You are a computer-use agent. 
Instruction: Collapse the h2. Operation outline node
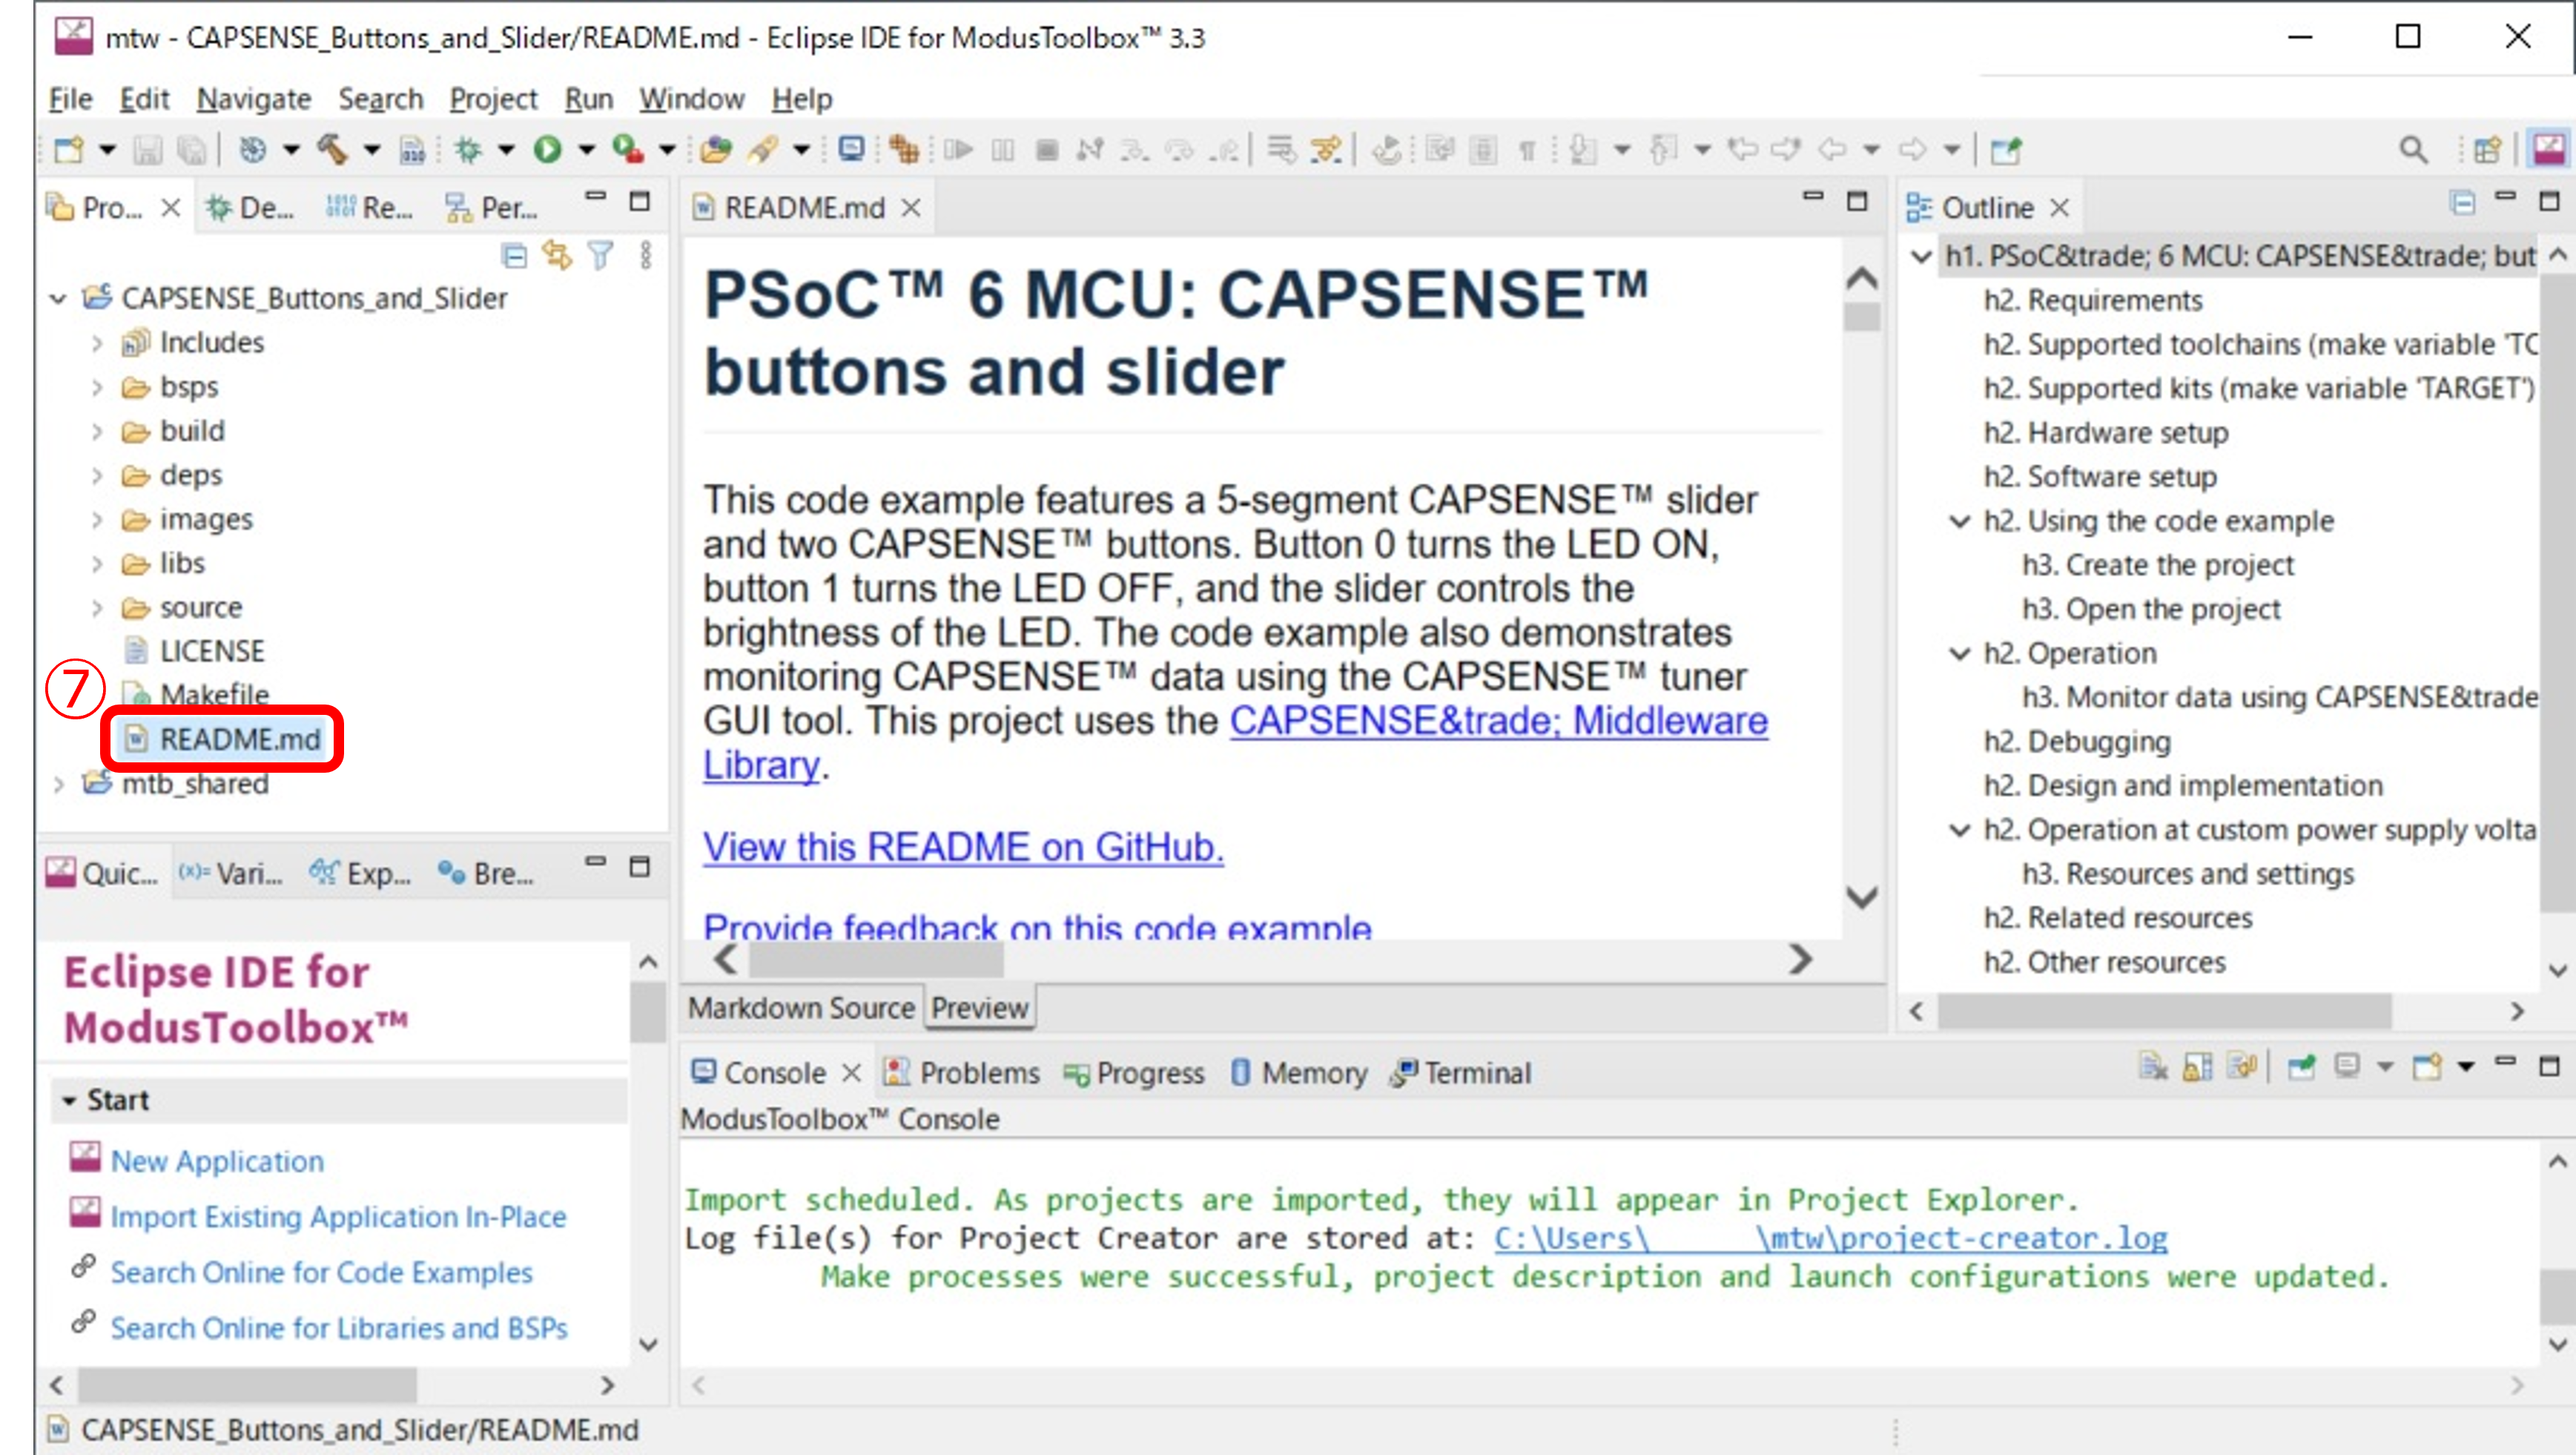point(1960,653)
